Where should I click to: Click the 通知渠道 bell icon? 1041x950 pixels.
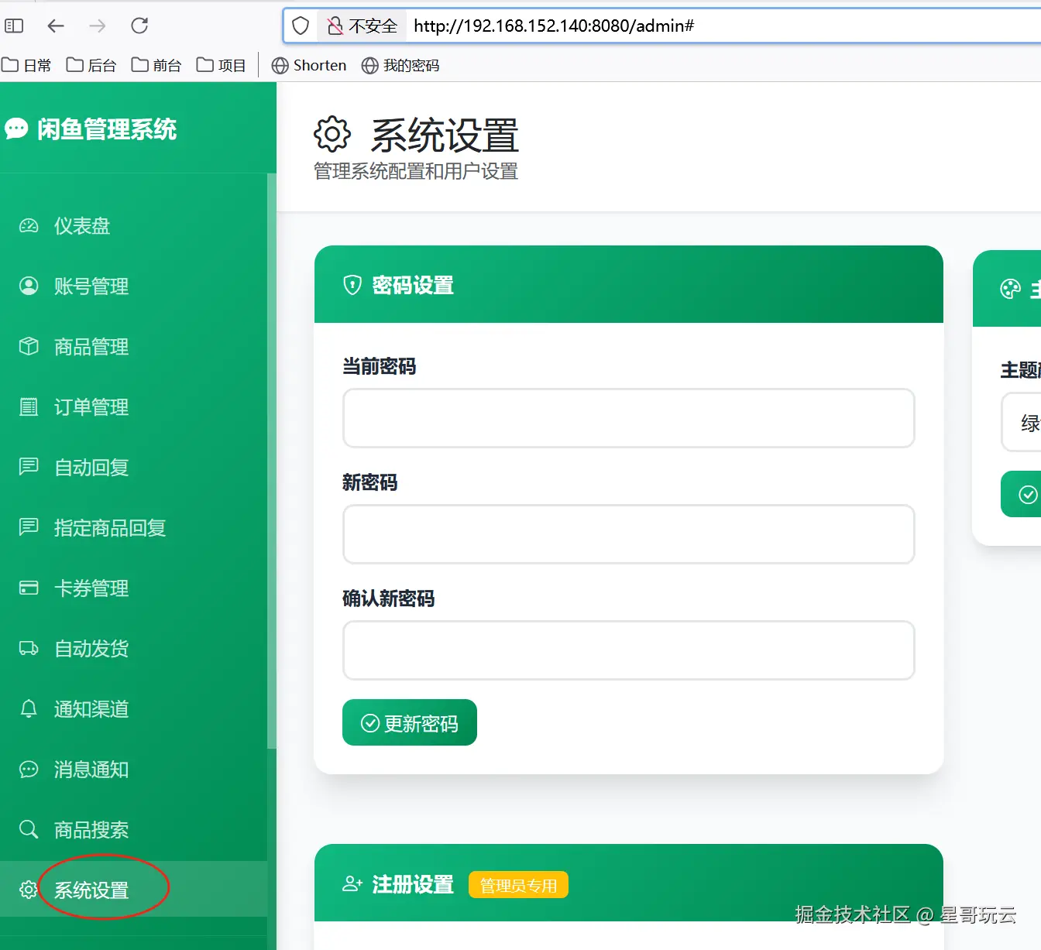click(29, 708)
